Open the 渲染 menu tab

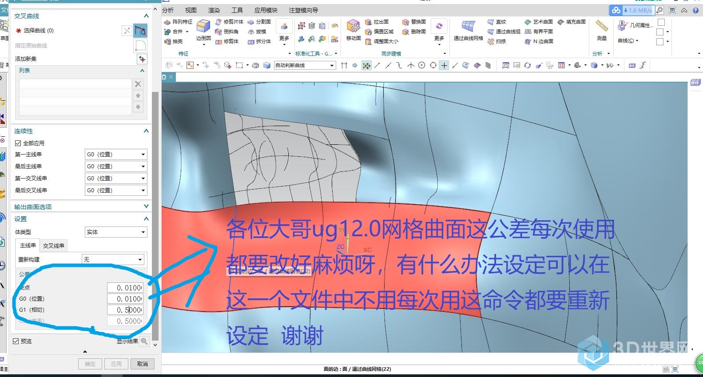(x=214, y=10)
